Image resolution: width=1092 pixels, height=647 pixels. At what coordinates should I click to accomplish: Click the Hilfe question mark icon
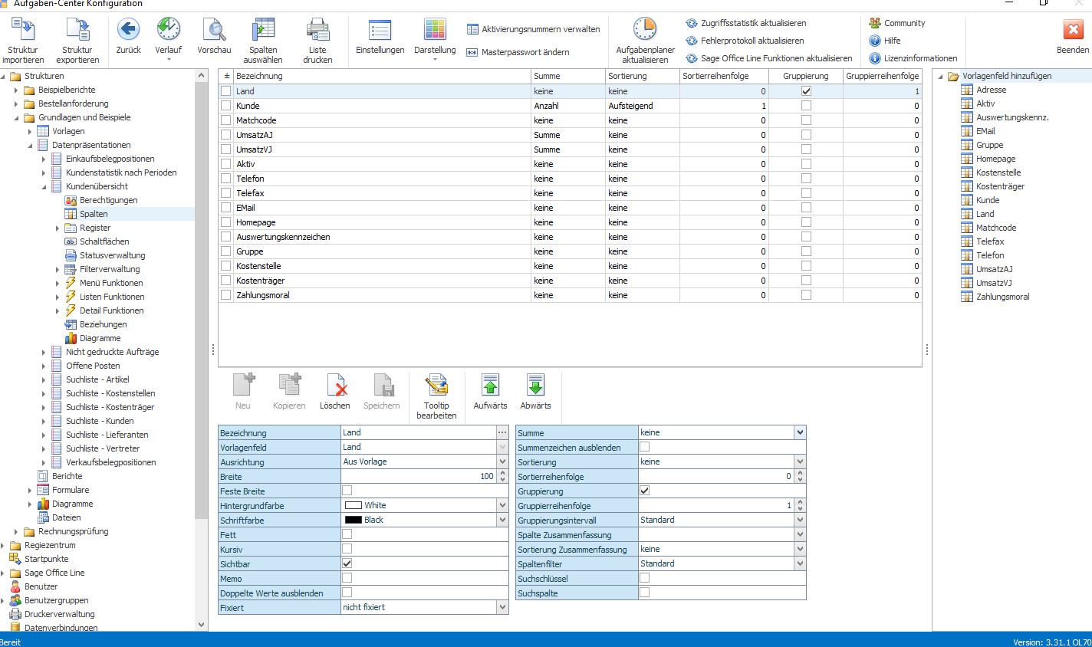(x=875, y=41)
